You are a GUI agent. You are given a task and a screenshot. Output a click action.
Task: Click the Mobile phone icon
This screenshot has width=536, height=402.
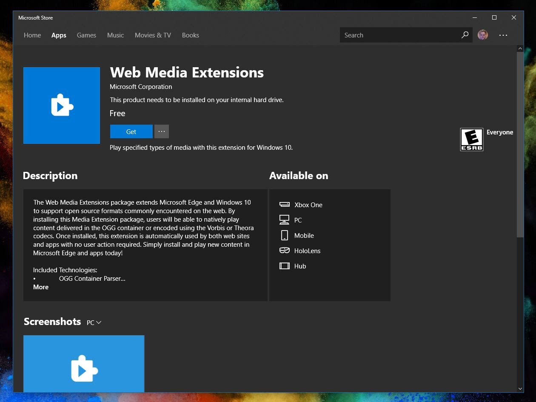click(284, 235)
